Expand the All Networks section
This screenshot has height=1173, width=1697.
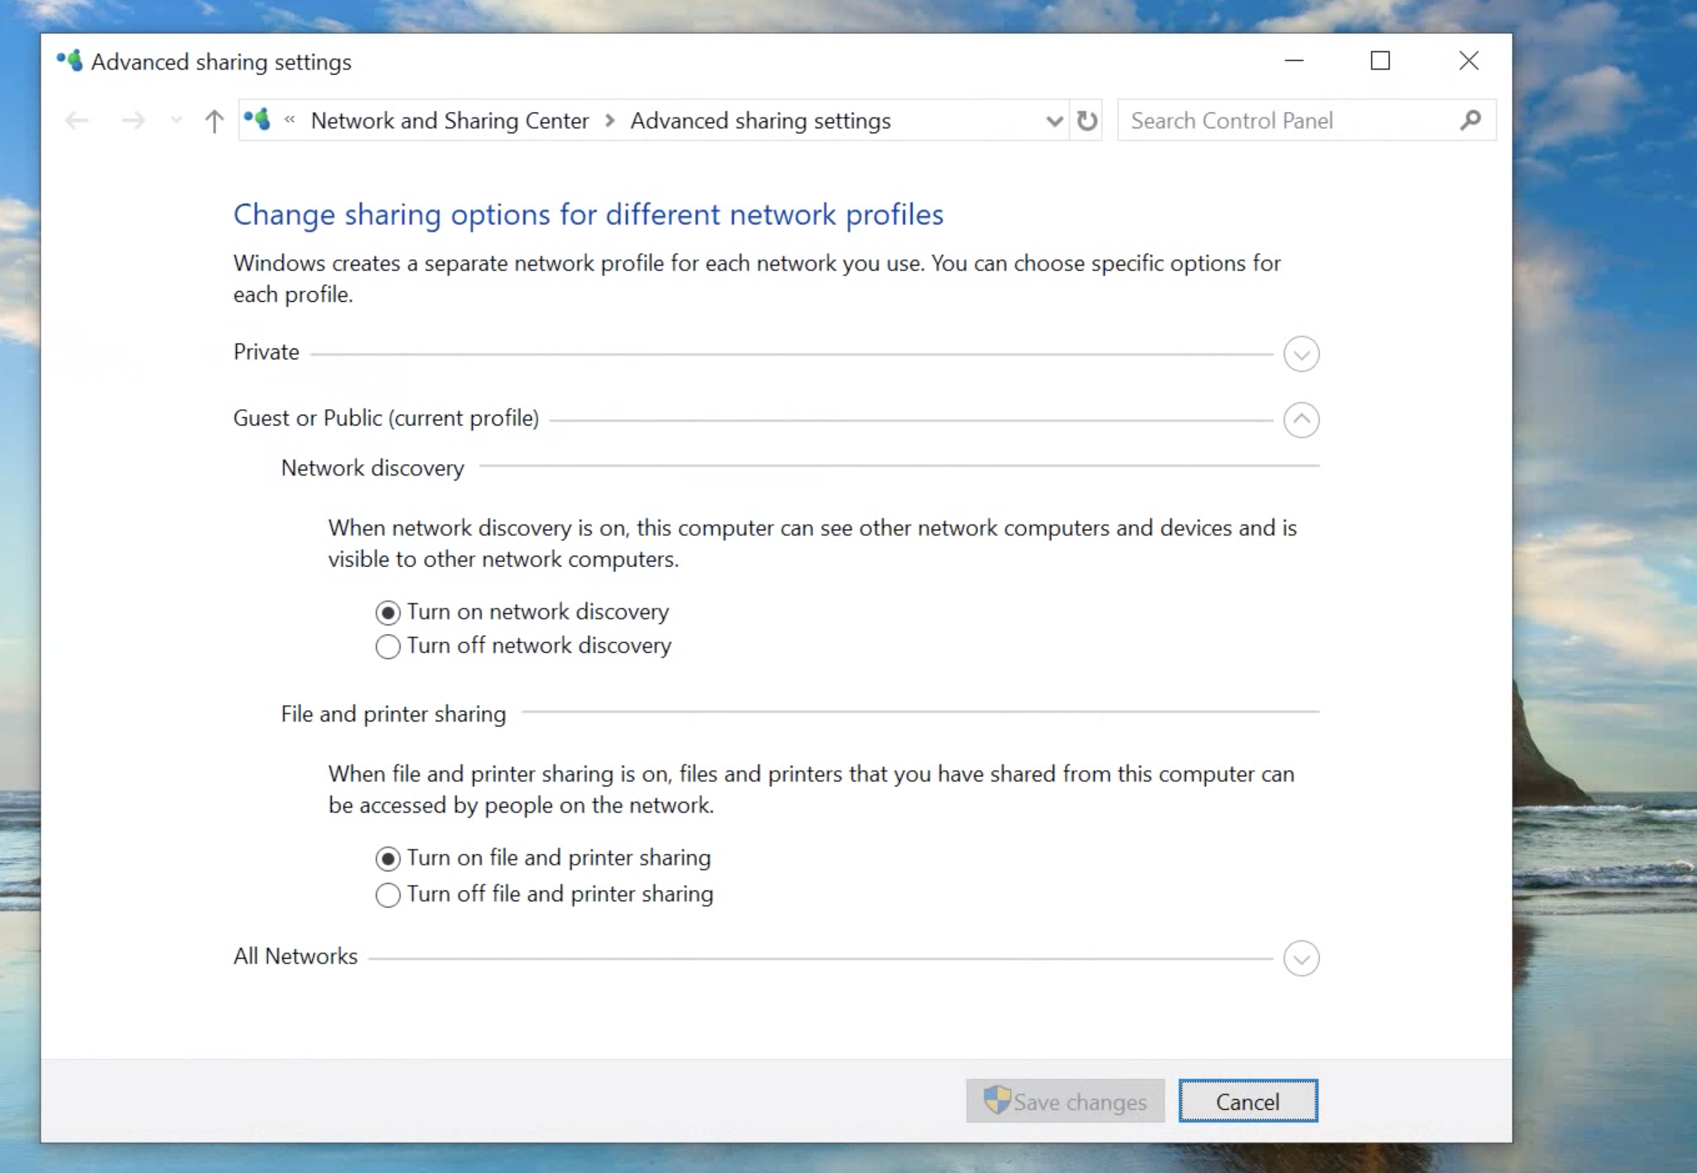(x=1301, y=959)
